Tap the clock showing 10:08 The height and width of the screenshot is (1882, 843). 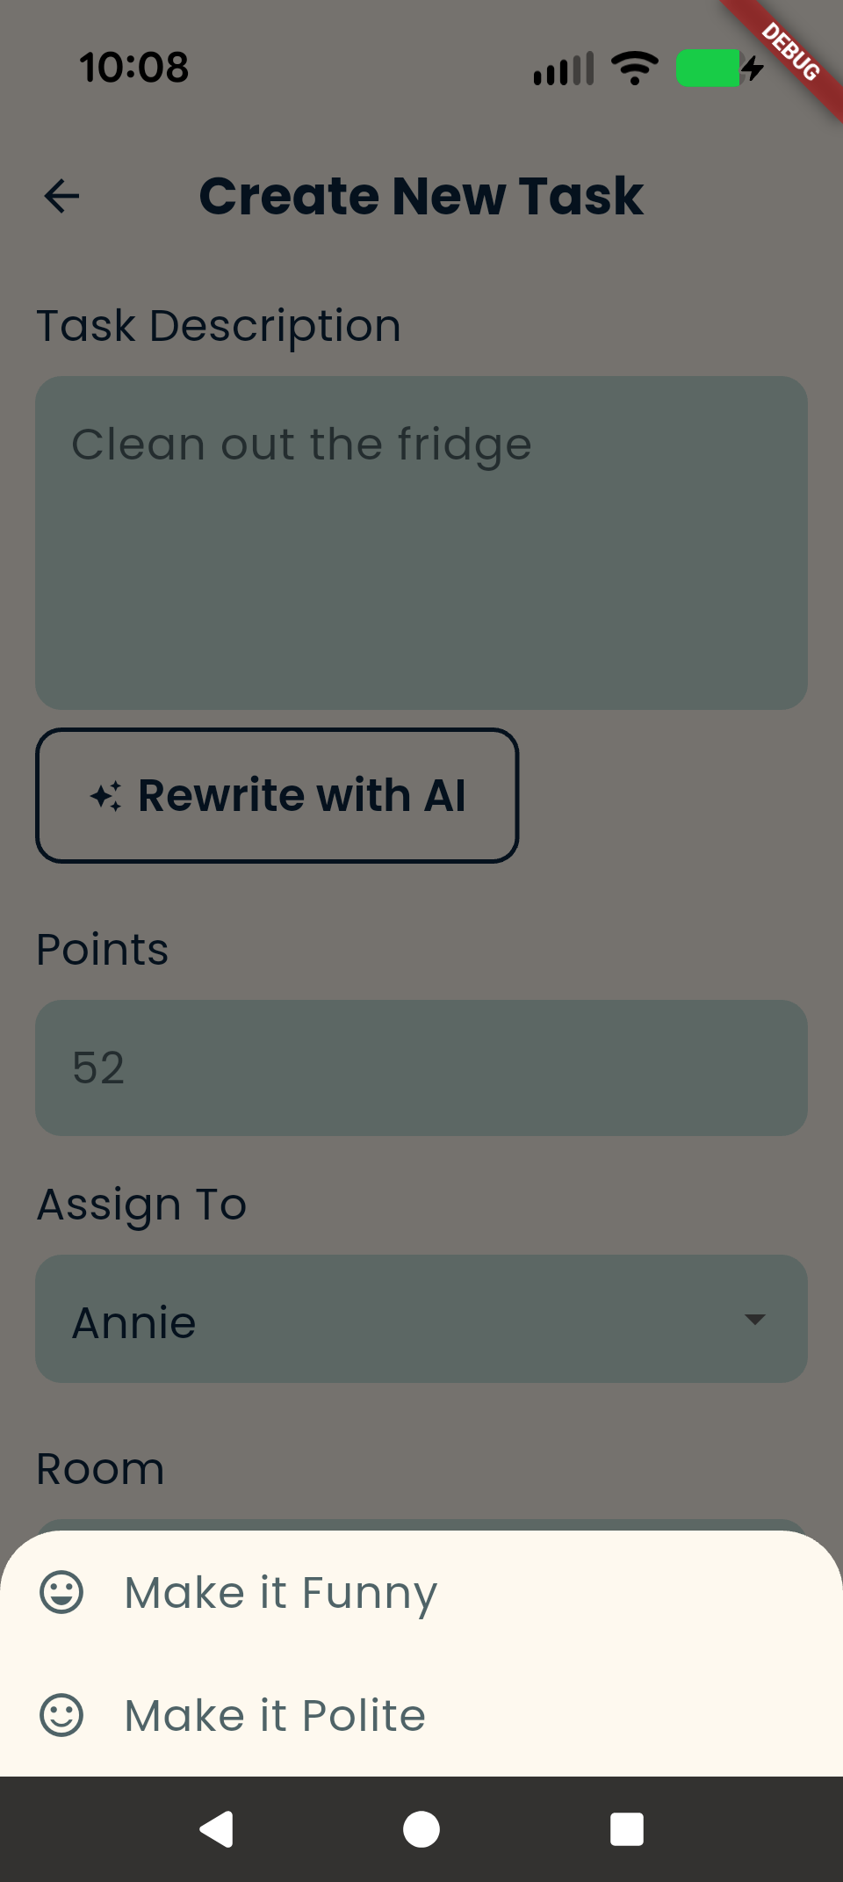133,68
